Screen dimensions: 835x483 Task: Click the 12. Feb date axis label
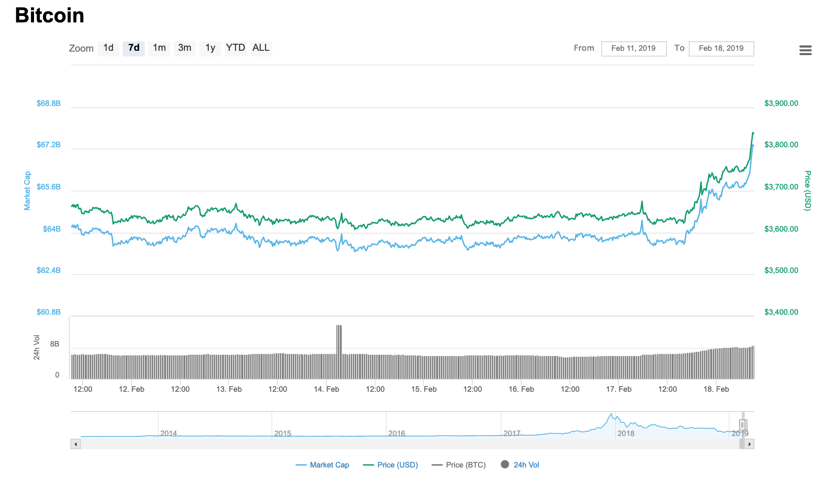132,389
